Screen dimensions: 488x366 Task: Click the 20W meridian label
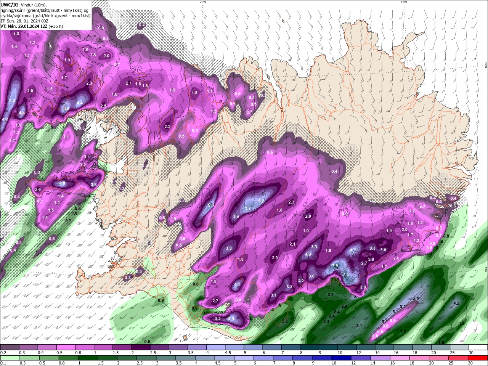click(x=203, y=2)
